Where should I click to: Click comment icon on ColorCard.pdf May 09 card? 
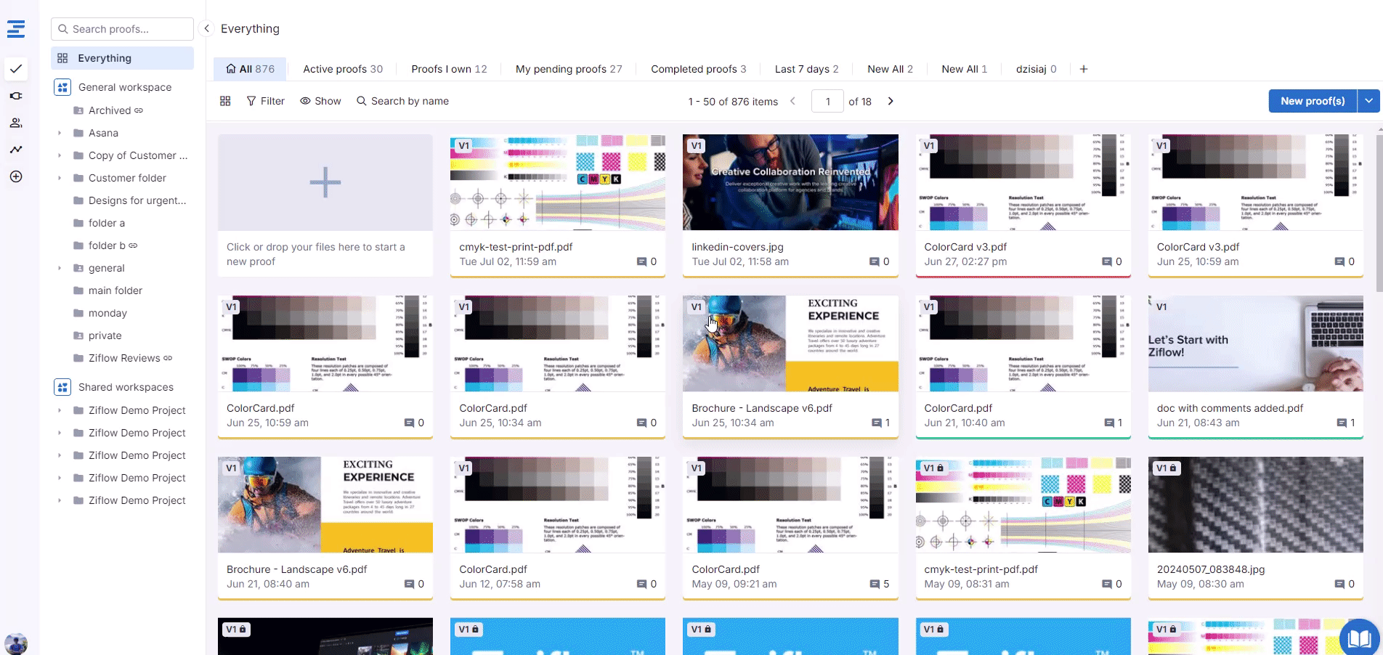point(875,584)
